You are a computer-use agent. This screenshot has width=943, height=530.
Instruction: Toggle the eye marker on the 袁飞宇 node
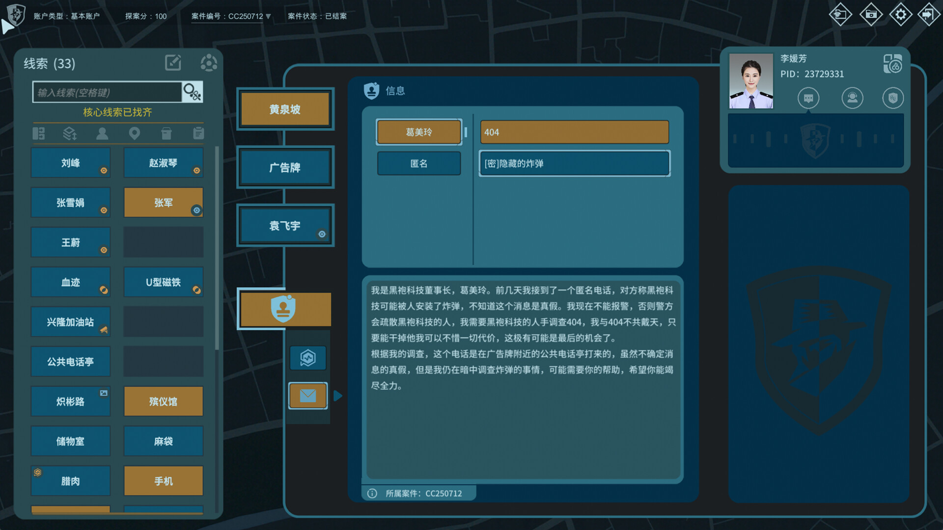click(322, 235)
